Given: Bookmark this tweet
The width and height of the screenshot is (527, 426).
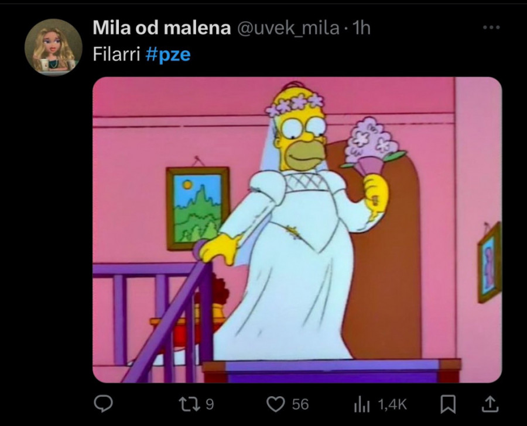Looking at the screenshot, I should coord(448,404).
